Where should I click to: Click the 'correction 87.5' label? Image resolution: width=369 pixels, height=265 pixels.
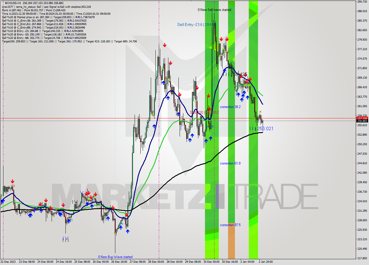(x=230, y=225)
